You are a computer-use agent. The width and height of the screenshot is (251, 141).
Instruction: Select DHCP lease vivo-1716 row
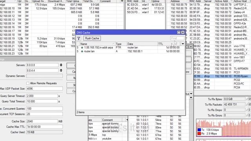[x=222, y=46]
